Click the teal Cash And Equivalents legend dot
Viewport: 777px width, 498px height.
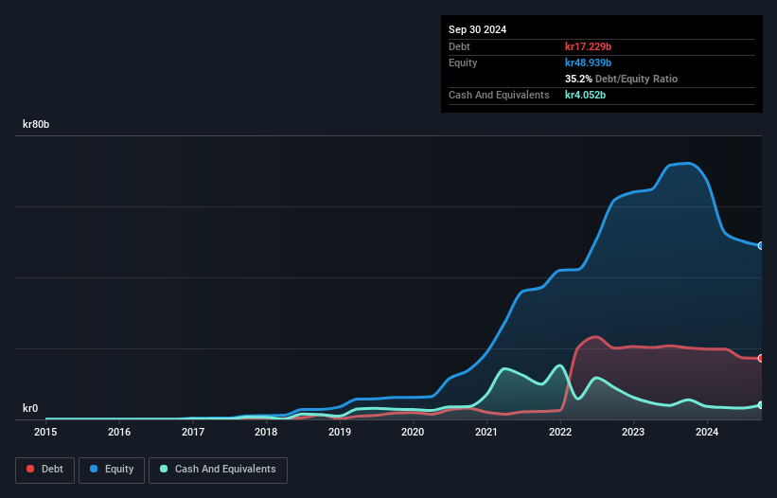164,469
